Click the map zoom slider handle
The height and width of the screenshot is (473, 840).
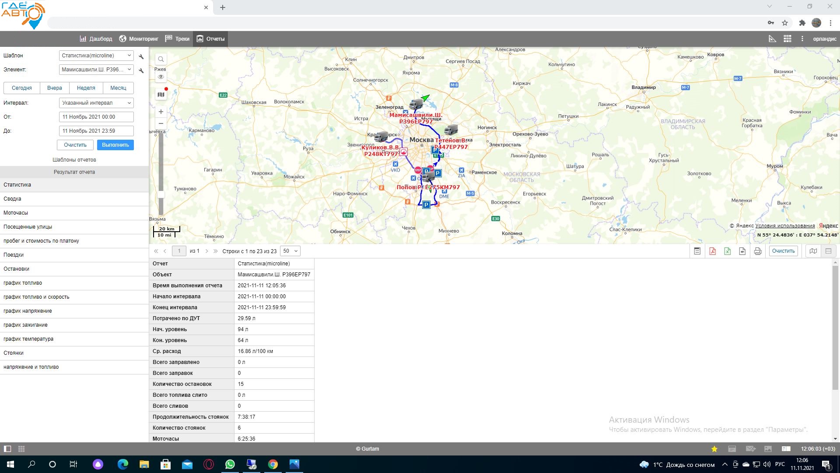click(161, 194)
